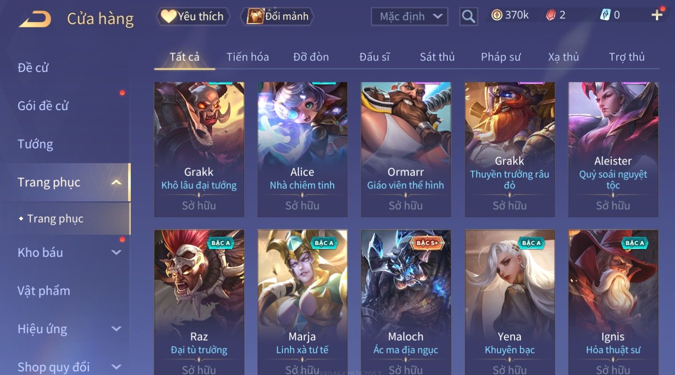Expand the Hiệu ứng sidebar section

pyautogui.click(x=116, y=329)
